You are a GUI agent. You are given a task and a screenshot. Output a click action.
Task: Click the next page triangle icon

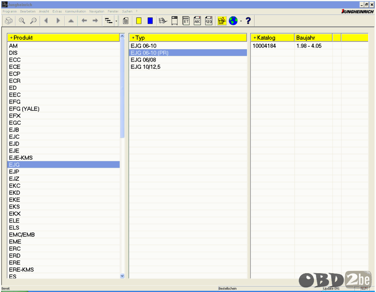pos(58,21)
